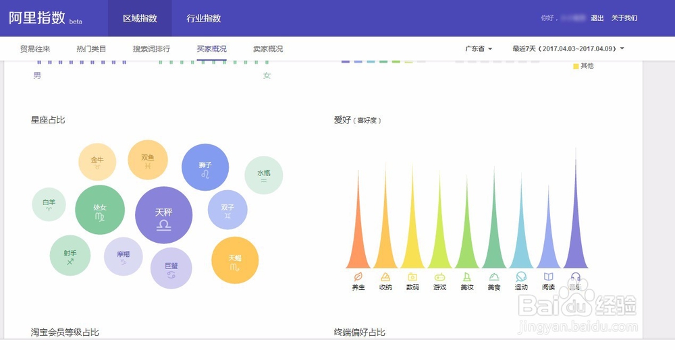Image resolution: width=675 pixels, height=350 pixels.
Task: Click the 阅读 book icon
Action: point(548,276)
